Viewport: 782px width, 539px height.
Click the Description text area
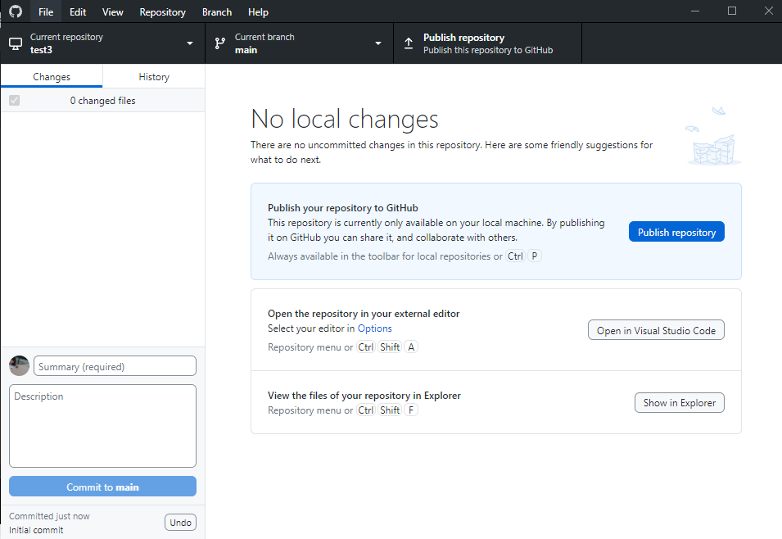[102, 426]
